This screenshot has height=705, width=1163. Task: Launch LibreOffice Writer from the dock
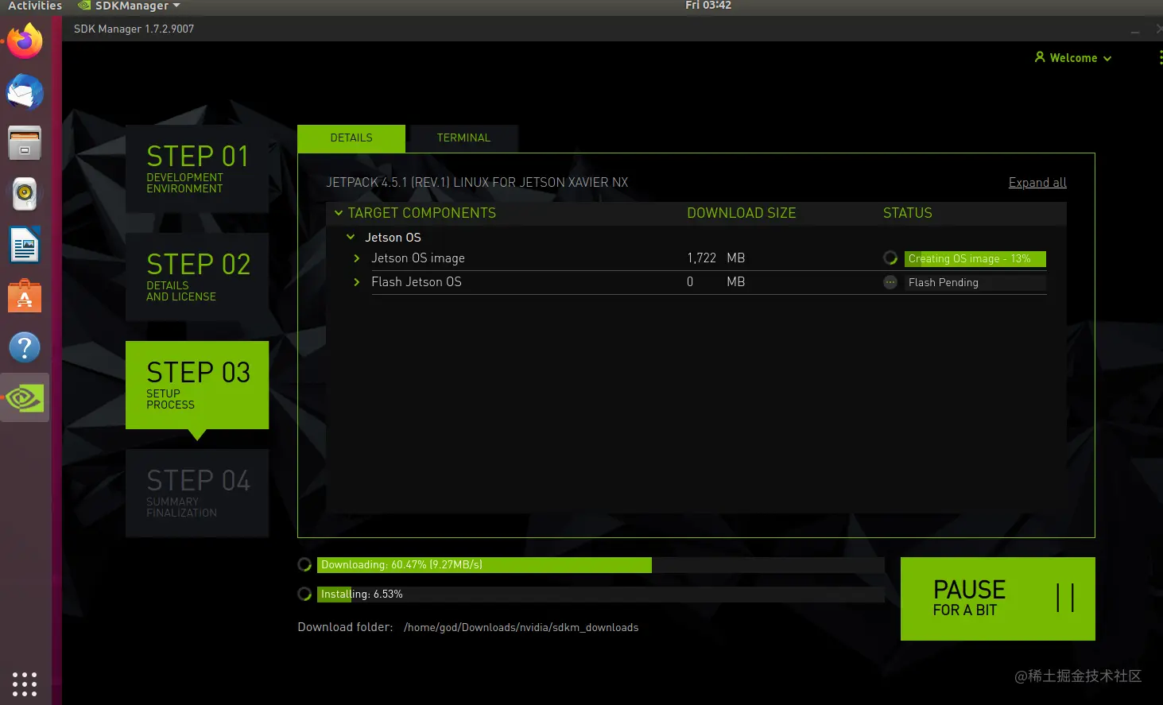[x=25, y=245]
